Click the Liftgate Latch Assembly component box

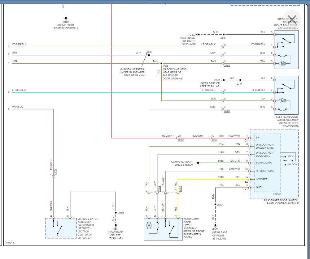coord(61,228)
